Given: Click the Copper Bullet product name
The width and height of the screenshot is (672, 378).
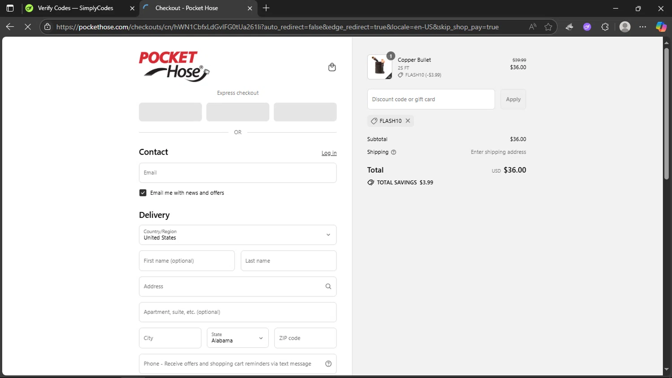Looking at the screenshot, I should click(414, 60).
